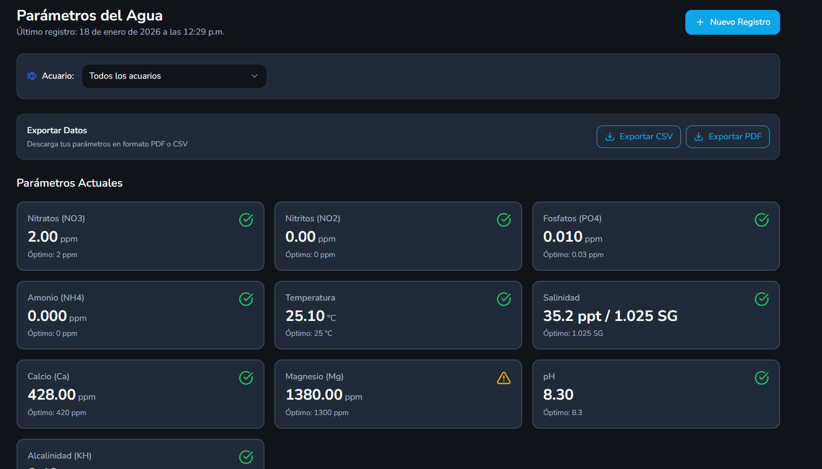
Task: Click the Óptimo: 1300 ppm text
Action: pyautogui.click(x=317, y=413)
